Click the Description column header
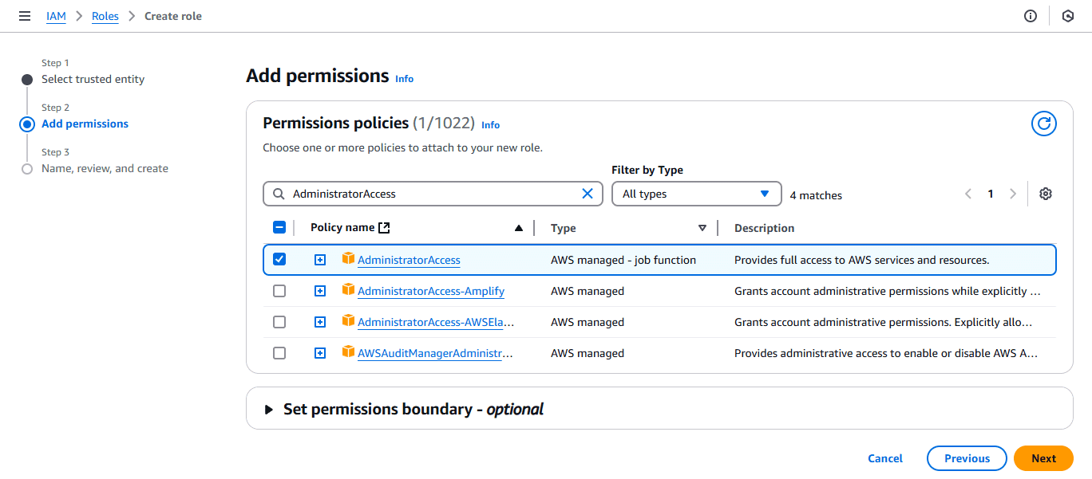 tap(764, 228)
